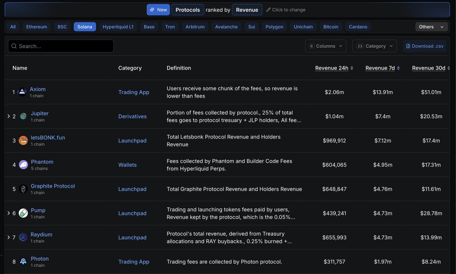Select the Polygon chain tab
456x274 pixels.
(274, 27)
